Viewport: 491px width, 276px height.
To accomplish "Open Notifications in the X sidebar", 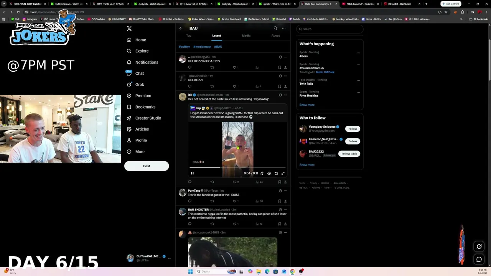I will (x=142, y=62).
